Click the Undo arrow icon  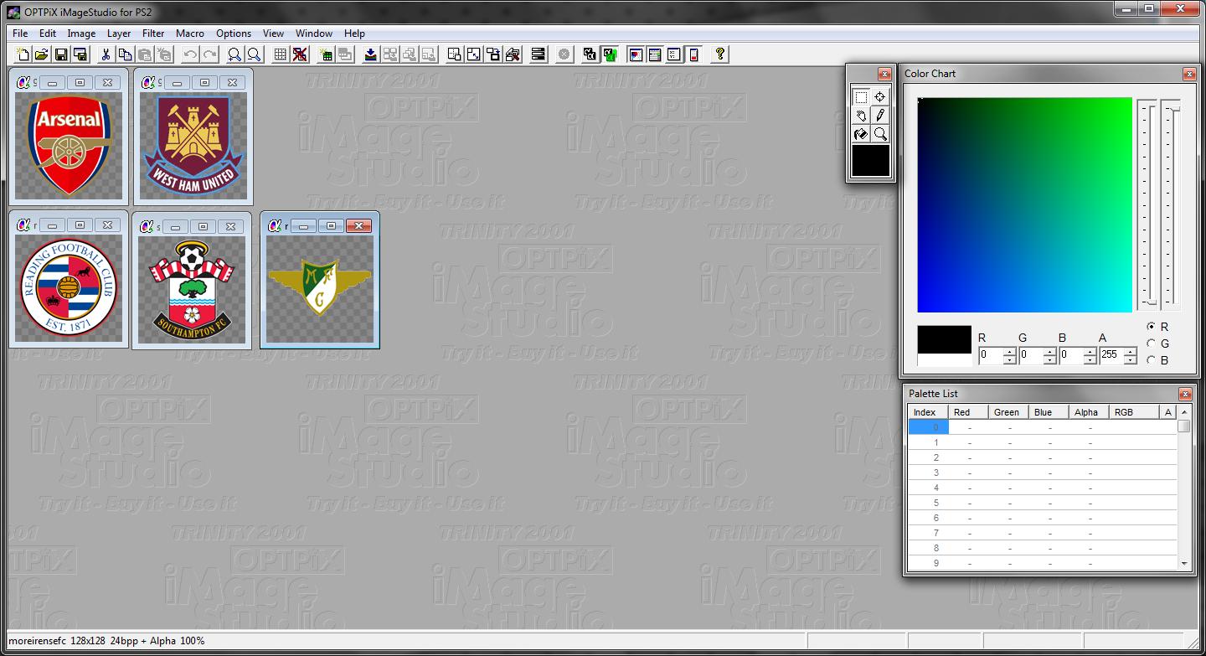point(190,54)
